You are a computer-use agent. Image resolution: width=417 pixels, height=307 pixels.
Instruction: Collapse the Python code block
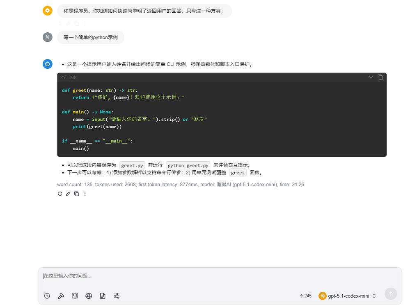tap(371, 77)
